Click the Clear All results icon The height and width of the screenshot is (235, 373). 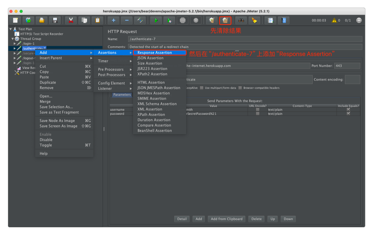225,20
